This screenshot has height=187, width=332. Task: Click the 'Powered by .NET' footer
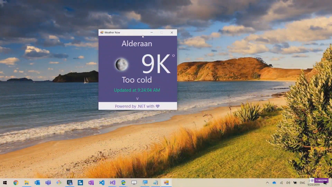pyautogui.click(x=135, y=106)
